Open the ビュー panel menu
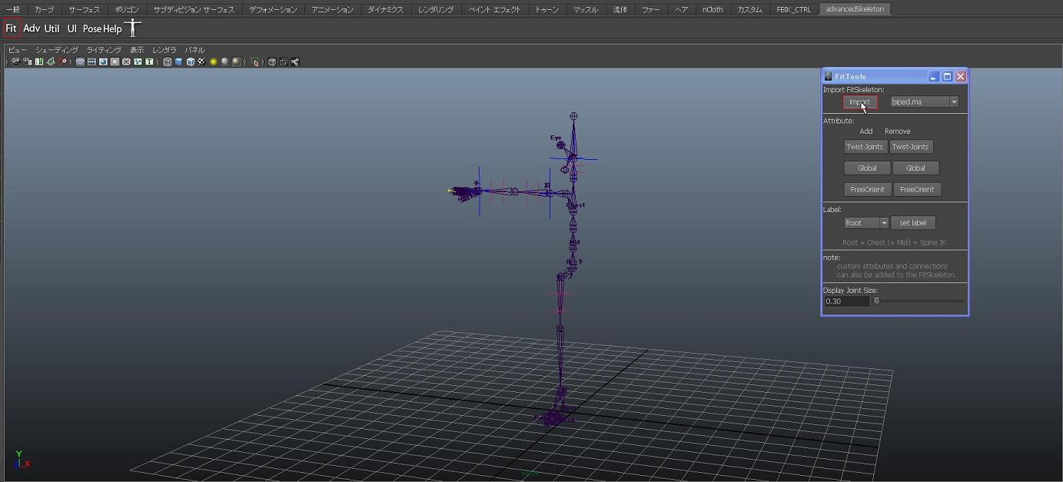1063x482 pixels. (x=18, y=50)
